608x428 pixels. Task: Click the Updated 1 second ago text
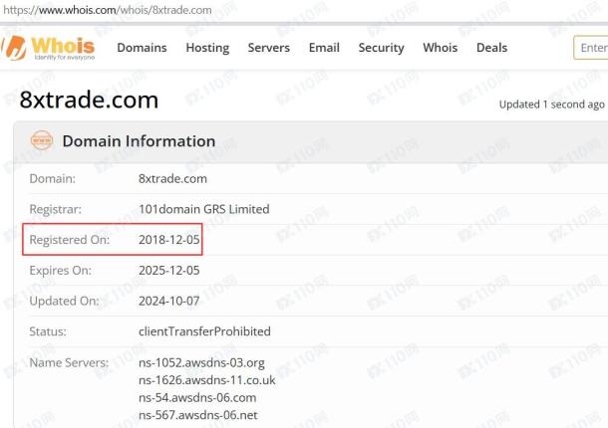tap(552, 105)
